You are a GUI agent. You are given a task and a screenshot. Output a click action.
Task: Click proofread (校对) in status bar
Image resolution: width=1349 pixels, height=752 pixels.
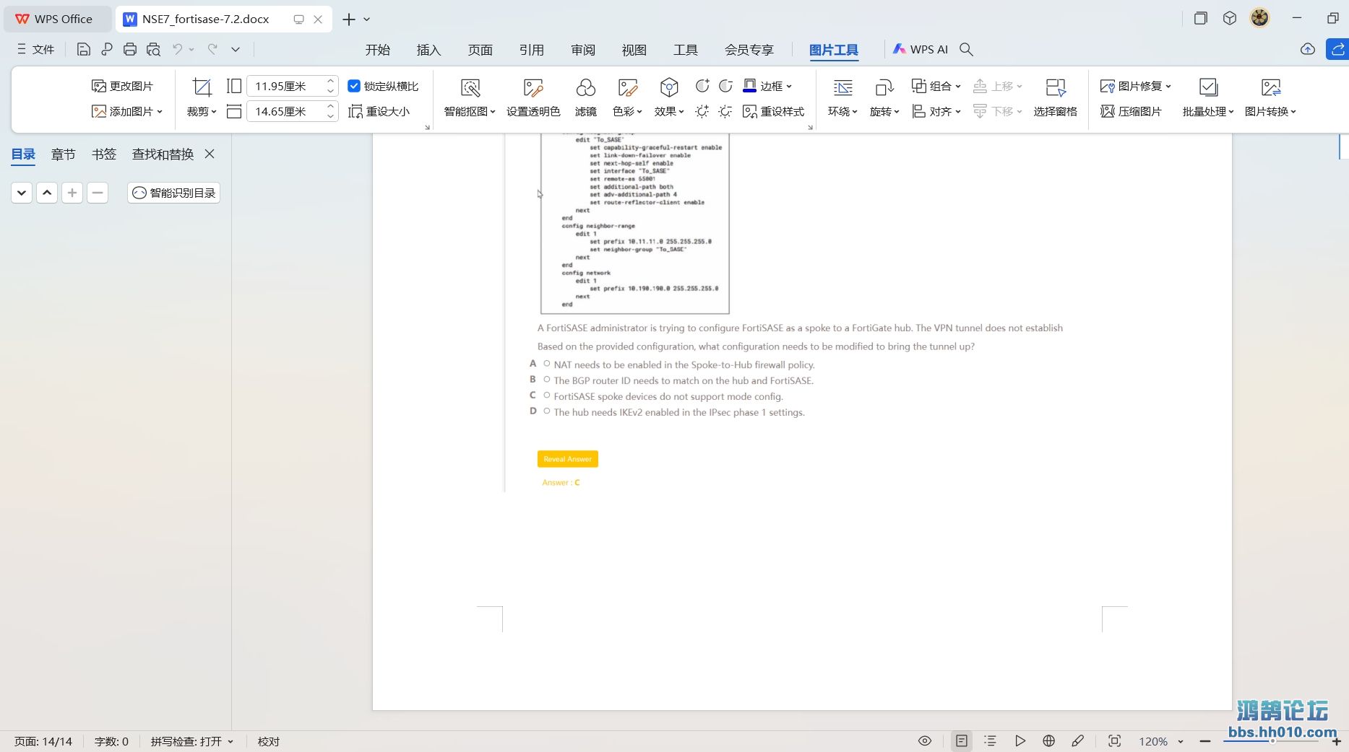(269, 741)
